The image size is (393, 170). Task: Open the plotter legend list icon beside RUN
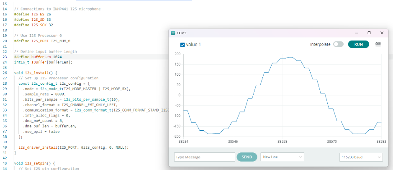378,44
